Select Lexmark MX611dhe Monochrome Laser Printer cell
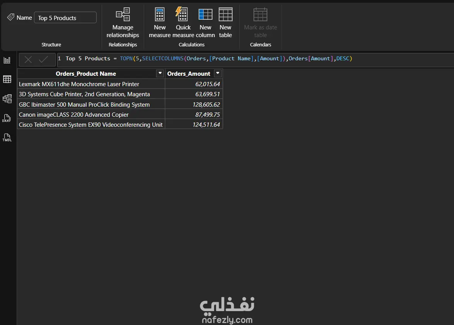Viewport: 454px width, 325px height. pyautogui.click(x=91, y=84)
